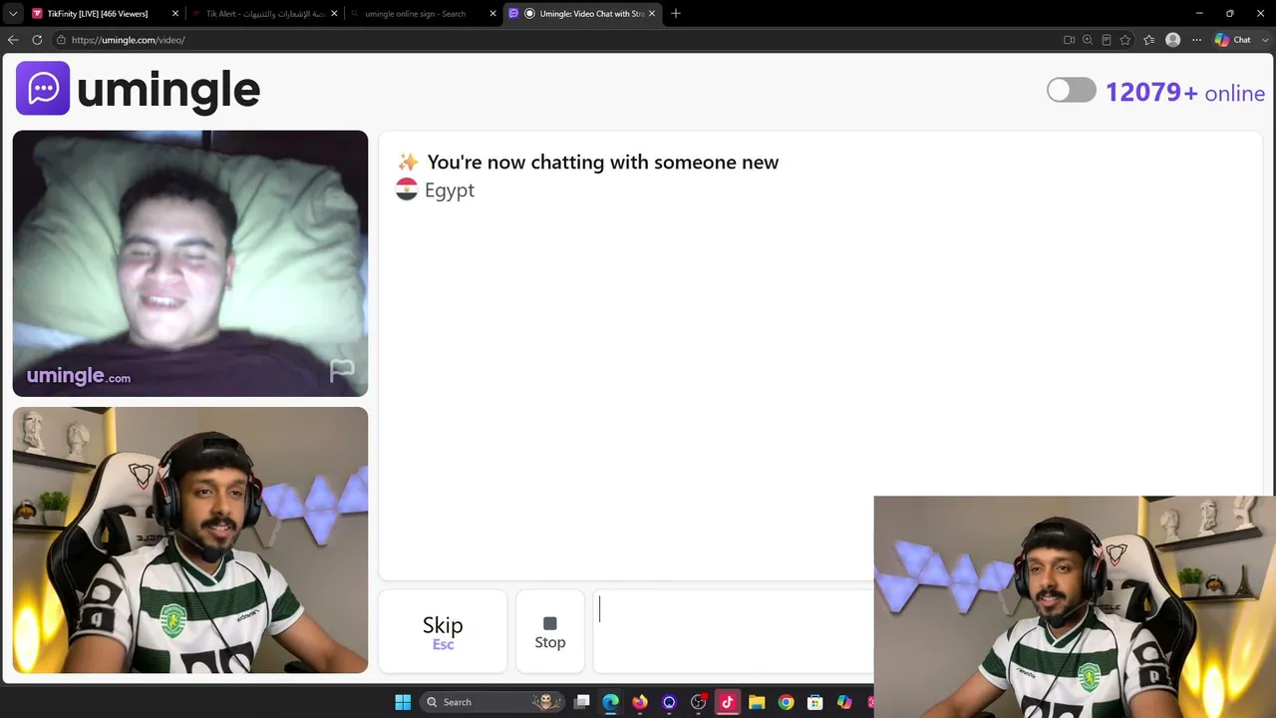
Task: View site information icon beside the URL
Action: point(61,40)
